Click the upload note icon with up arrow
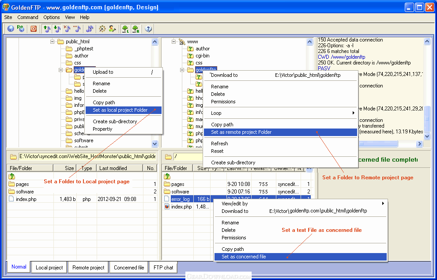This screenshot has width=437, height=280. [x=47, y=29]
